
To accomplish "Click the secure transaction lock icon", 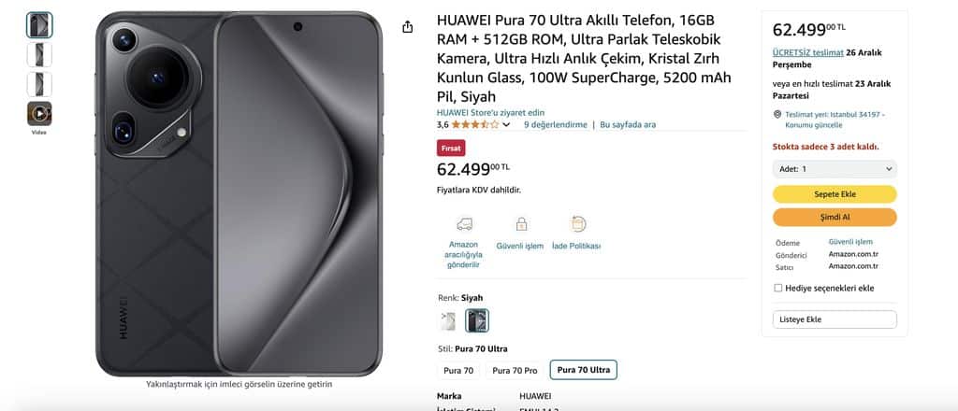I will (x=520, y=224).
